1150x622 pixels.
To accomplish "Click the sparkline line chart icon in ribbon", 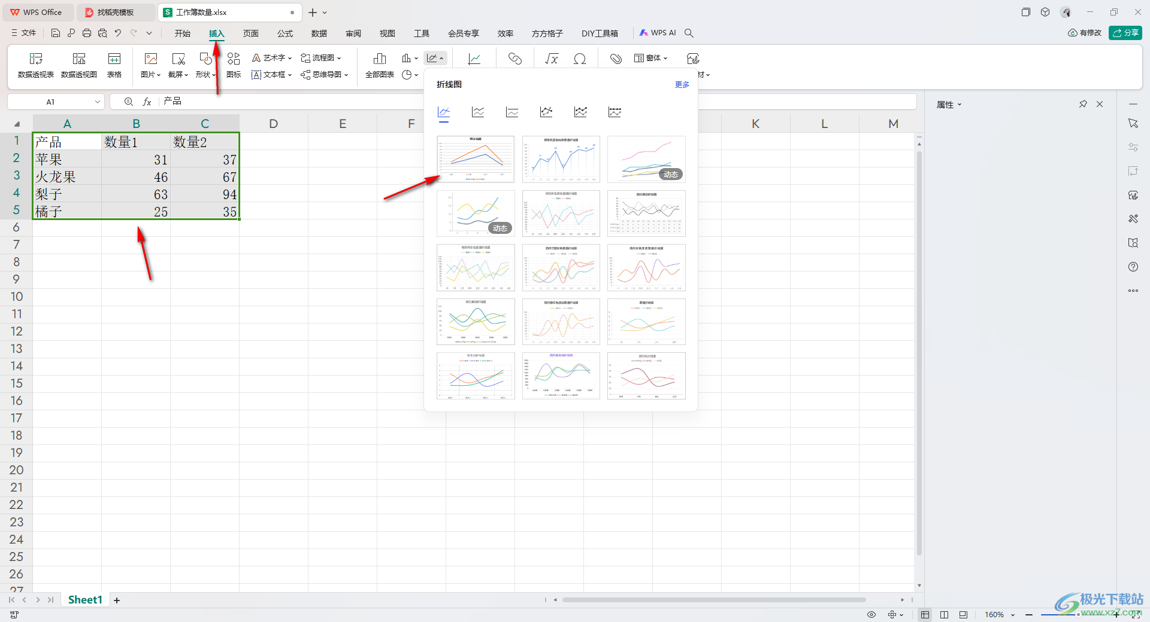I will 474,59.
